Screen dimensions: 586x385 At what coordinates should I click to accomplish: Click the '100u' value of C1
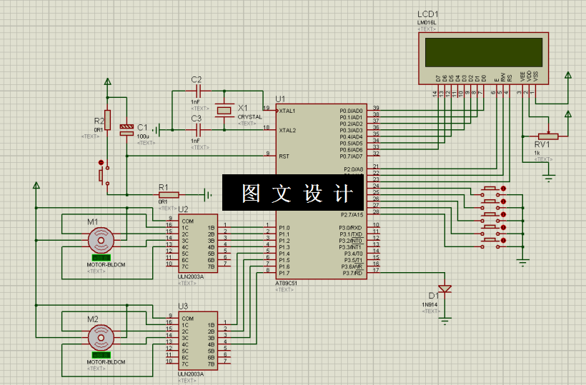pyautogui.click(x=143, y=136)
